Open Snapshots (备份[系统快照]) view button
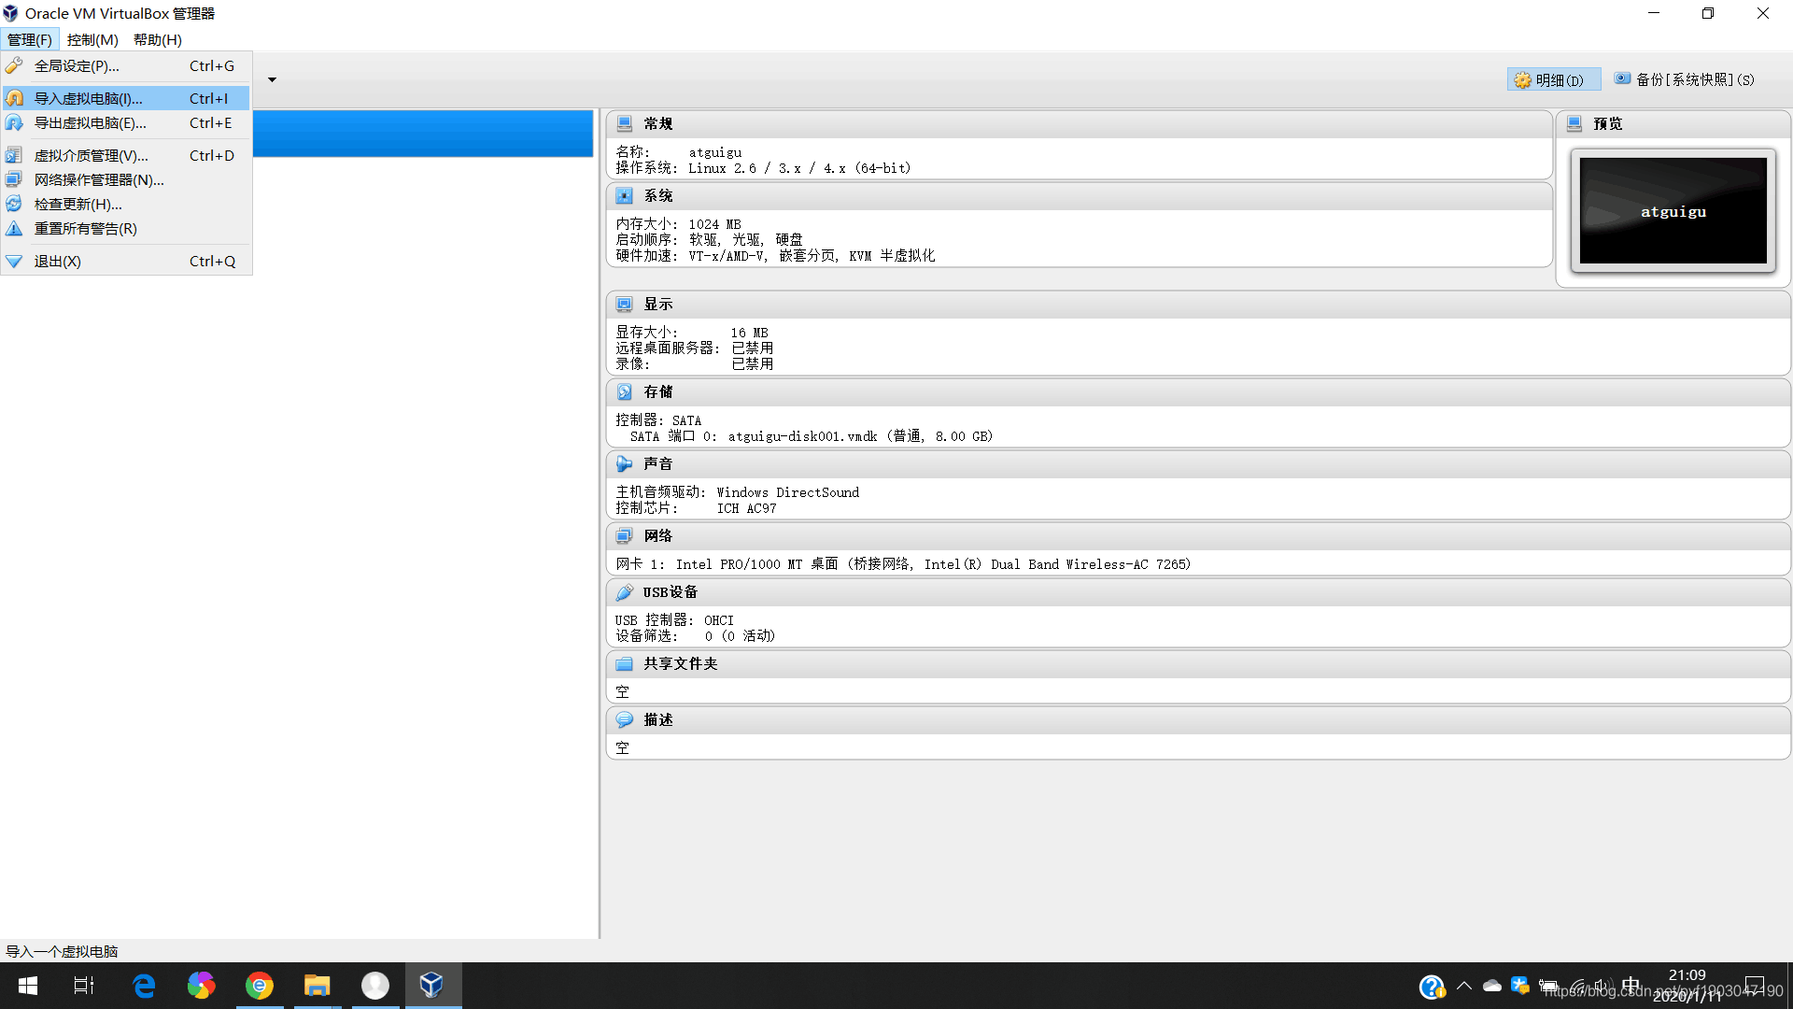This screenshot has width=1793, height=1009. pos(1686,80)
